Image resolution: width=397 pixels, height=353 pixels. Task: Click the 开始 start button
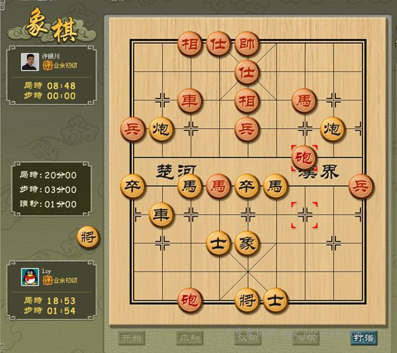(x=132, y=338)
